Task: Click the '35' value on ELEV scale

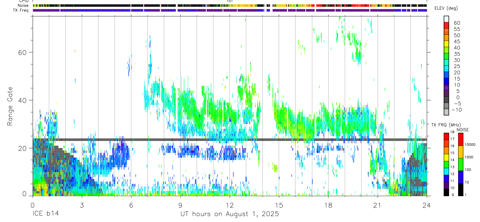Action: (457, 54)
